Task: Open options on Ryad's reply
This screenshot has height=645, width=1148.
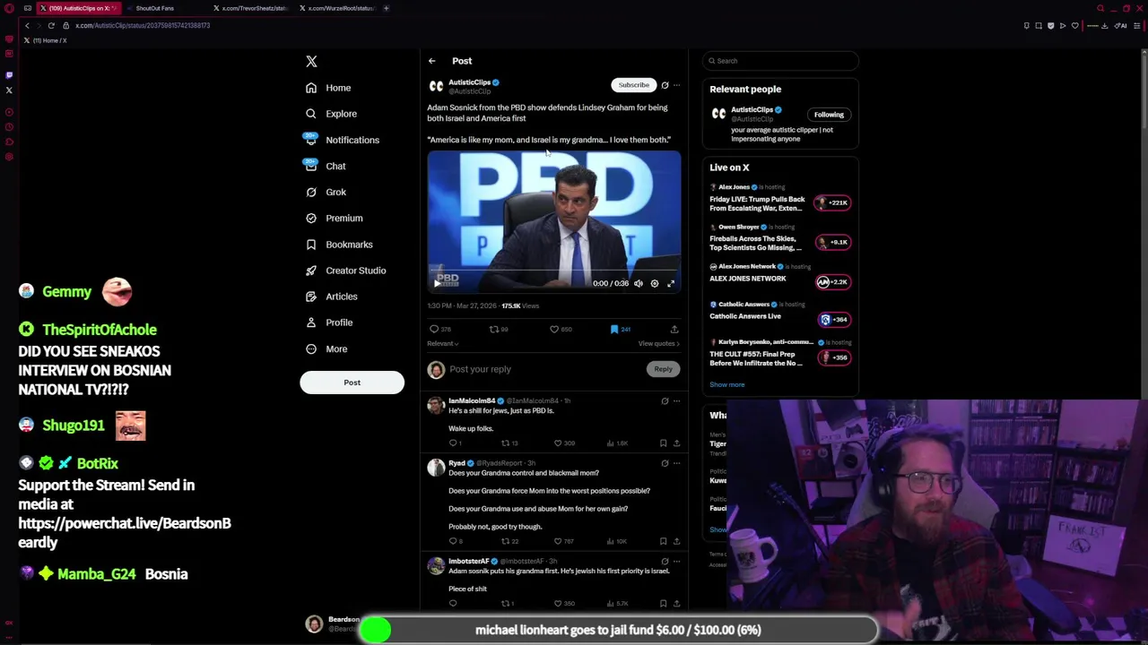Action: [676, 463]
